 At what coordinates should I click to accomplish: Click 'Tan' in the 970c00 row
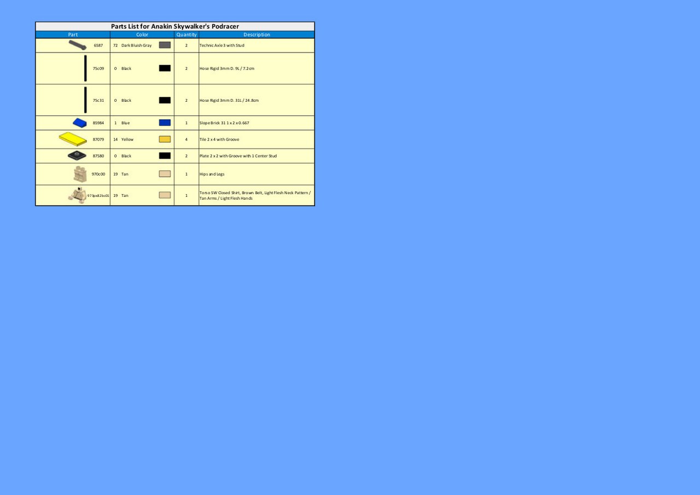125,174
